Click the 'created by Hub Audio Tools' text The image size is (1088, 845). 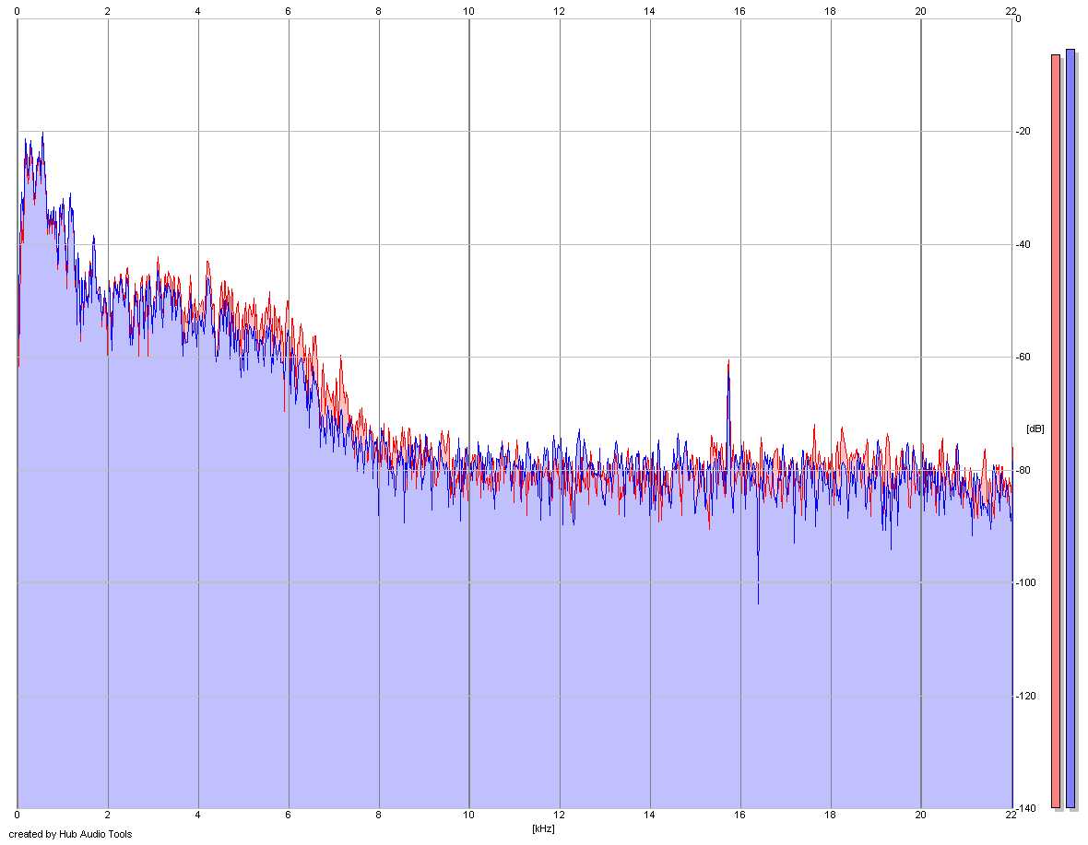point(70,834)
